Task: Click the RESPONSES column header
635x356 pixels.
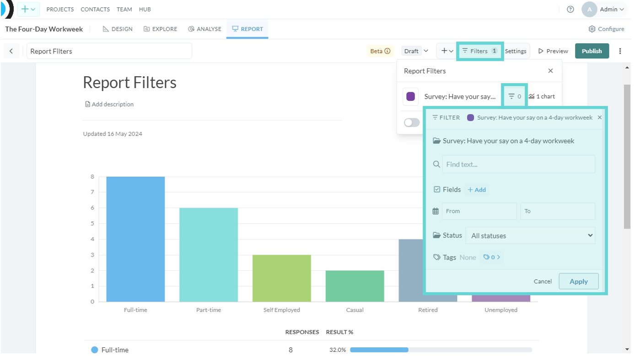Action: (x=302, y=332)
